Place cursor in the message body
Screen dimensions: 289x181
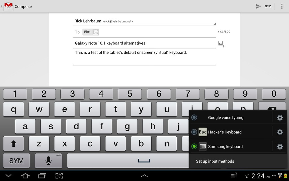click(x=144, y=57)
